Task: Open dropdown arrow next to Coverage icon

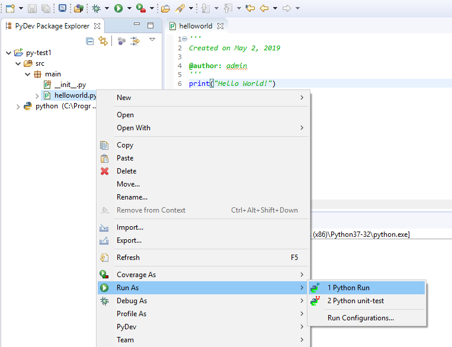Action: point(152,8)
